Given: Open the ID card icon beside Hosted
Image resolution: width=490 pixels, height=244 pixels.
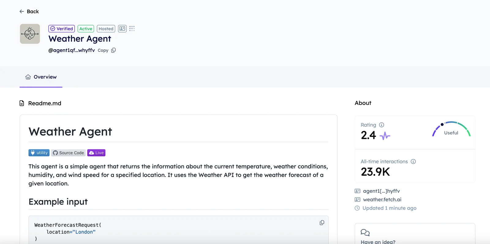Looking at the screenshot, I should 122,29.
